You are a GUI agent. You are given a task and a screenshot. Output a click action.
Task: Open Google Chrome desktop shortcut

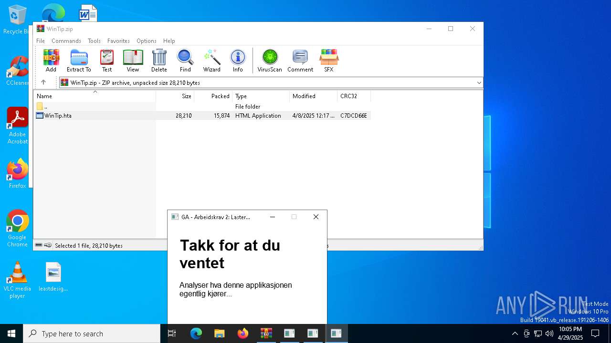pyautogui.click(x=18, y=229)
